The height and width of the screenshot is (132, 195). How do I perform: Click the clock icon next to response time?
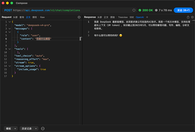156,10
